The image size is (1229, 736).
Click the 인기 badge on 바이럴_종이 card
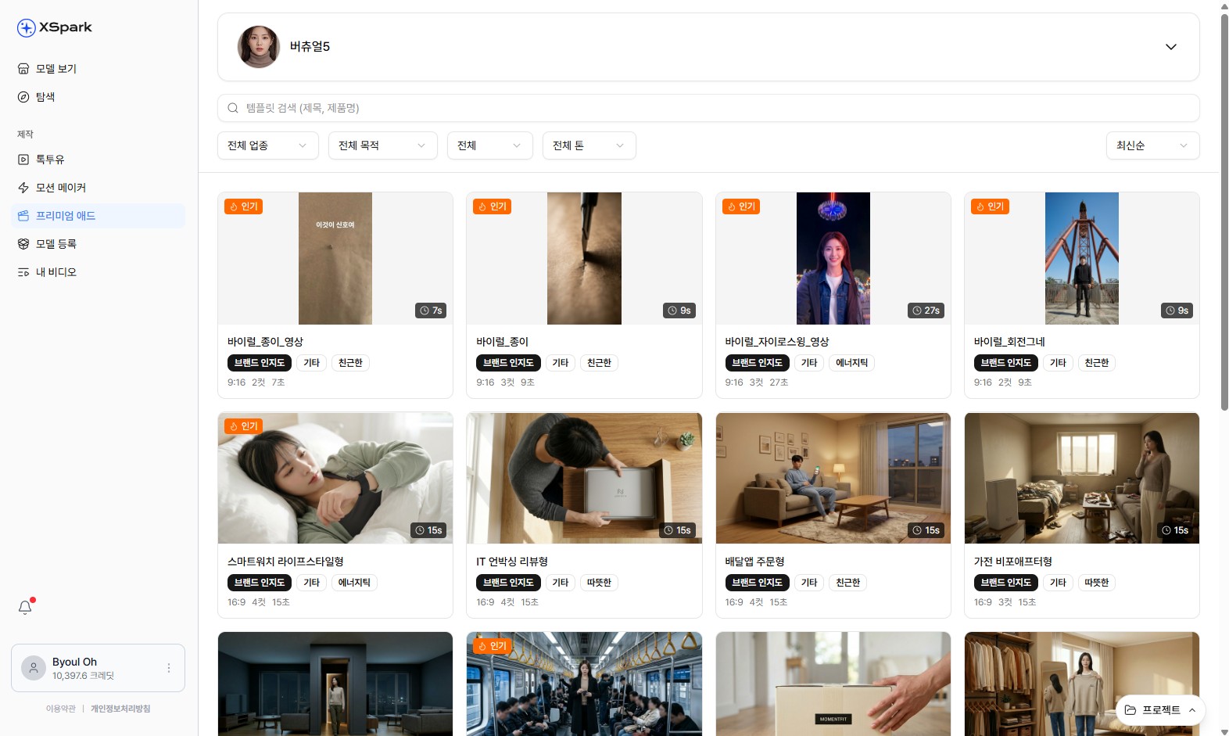point(493,206)
